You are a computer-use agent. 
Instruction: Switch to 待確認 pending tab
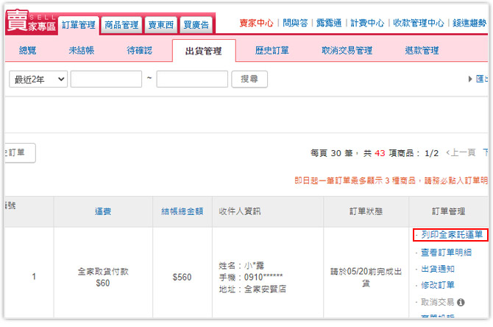click(139, 51)
